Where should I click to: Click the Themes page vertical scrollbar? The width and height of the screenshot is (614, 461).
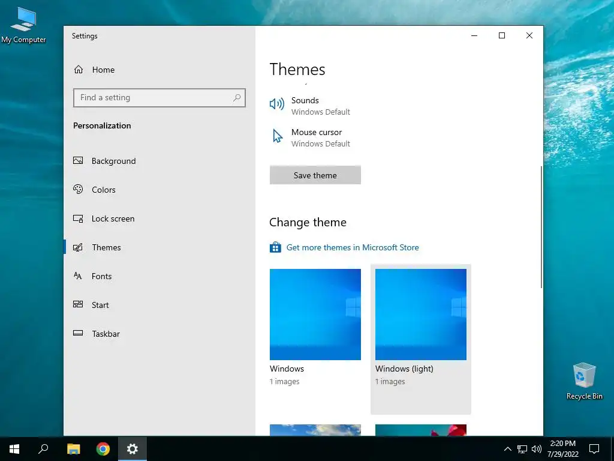[541, 227]
